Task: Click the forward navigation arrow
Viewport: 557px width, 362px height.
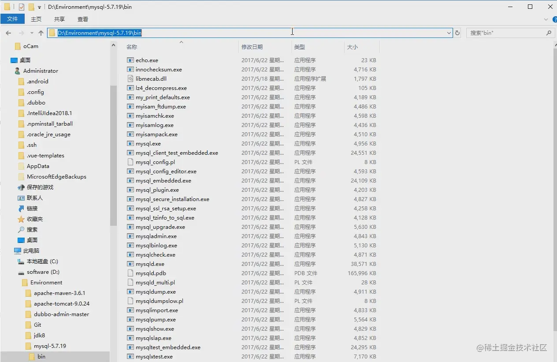Action: [x=21, y=33]
